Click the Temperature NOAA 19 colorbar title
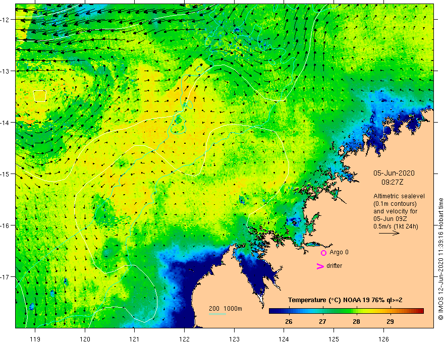444x343 pixels. click(345, 300)
